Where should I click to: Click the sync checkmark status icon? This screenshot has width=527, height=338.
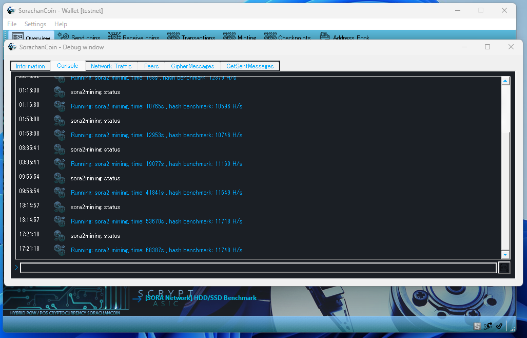tap(499, 326)
